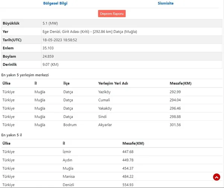Select the Yakaköy distance 296.46

click(x=175, y=108)
